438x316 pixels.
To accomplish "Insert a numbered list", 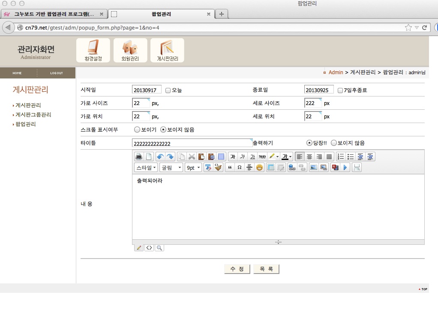I will click(341, 156).
